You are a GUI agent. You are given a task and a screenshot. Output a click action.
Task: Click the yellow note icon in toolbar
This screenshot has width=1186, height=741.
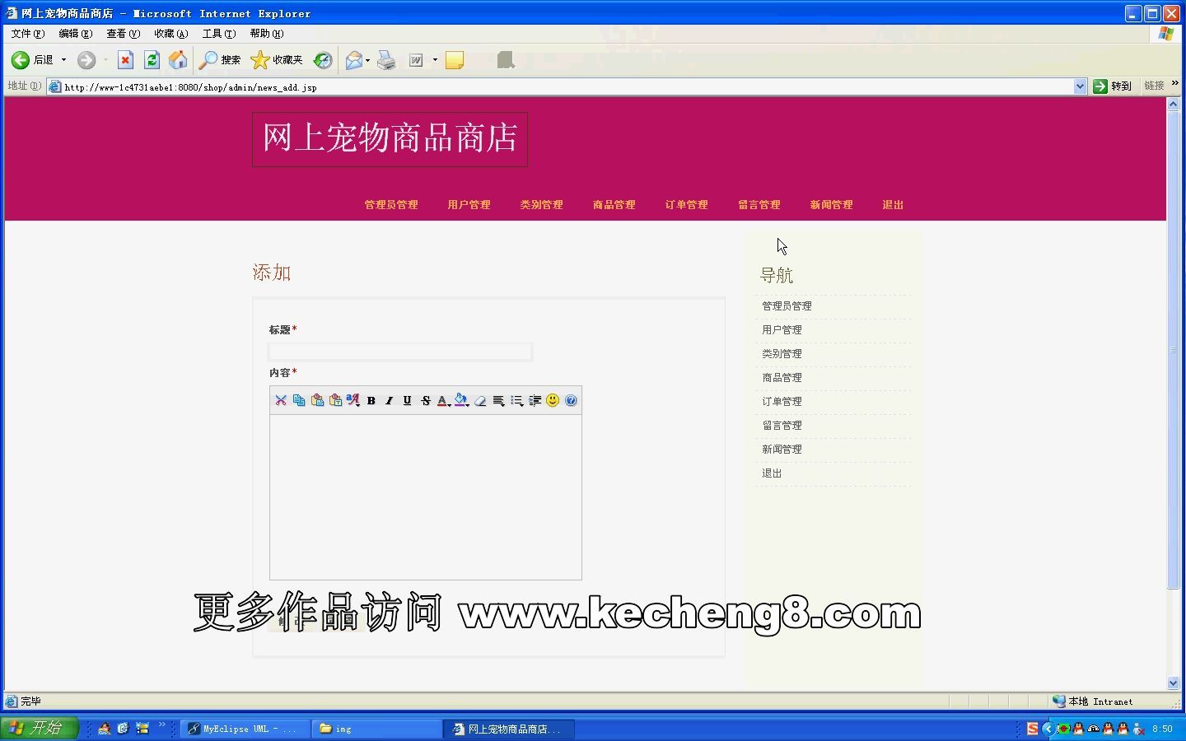click(455, 60)
